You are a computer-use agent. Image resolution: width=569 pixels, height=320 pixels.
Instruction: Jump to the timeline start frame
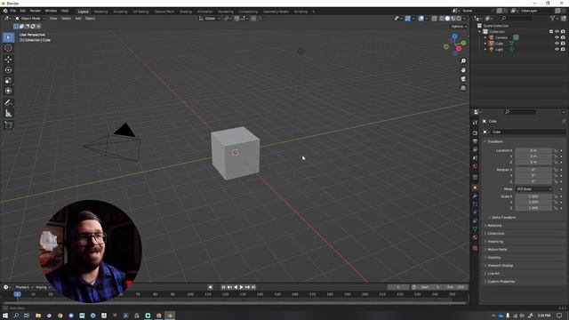(x=223, y=287)
